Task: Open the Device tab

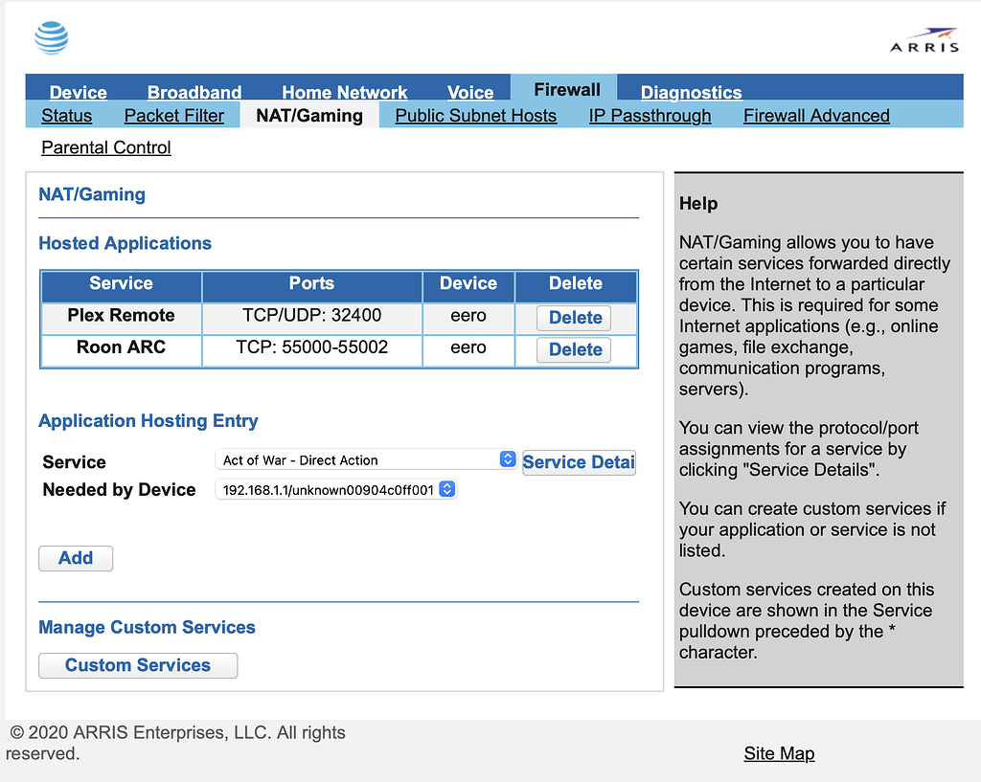Action: (x=78, y=92)
